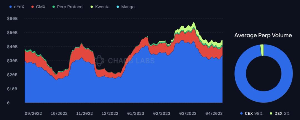Click the 11/2022 axis label
The image size is (300, 120).
(84, 114)
